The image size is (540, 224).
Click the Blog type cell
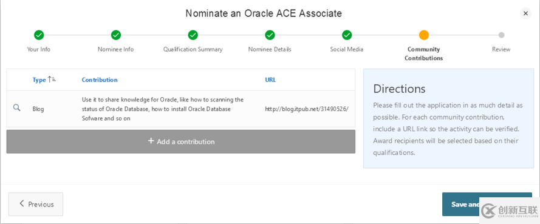click(x=38, y=109)
